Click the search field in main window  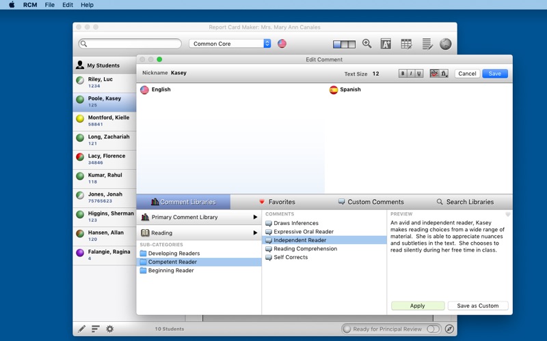130,44
